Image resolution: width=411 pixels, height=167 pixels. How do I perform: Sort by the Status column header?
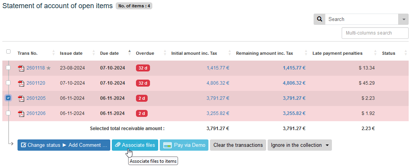[388, 53]
